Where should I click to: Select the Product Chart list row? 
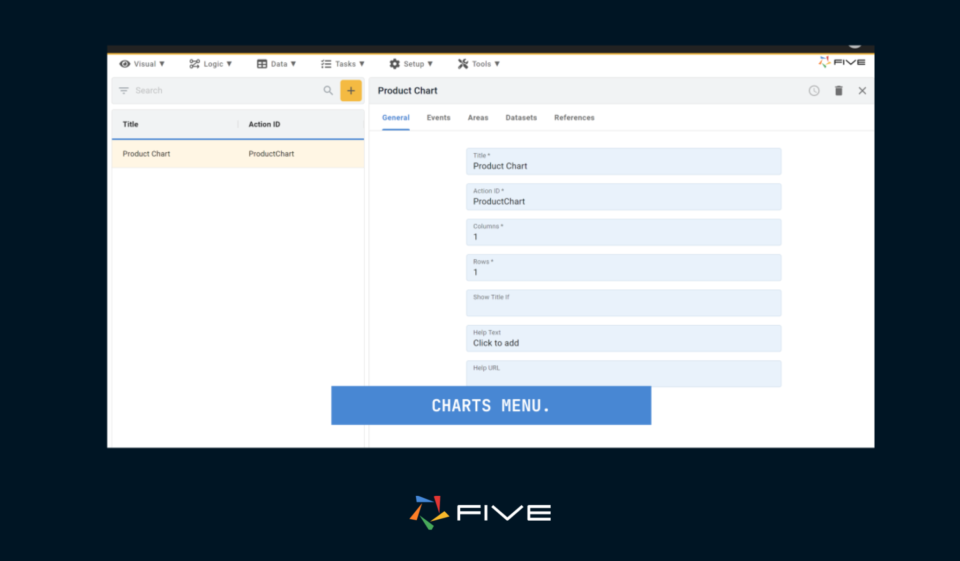pos(238,154)
